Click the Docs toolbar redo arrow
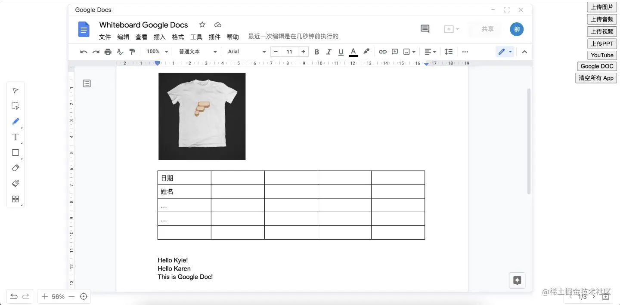Viewport: 620px width, 305px height. (96, 52)
